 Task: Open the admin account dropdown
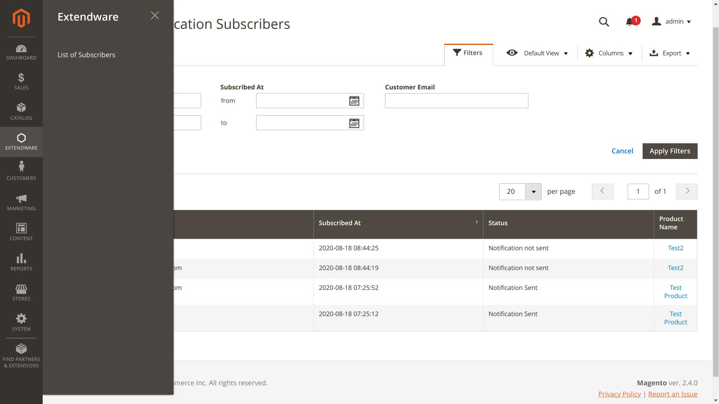[x=671, y=21]
